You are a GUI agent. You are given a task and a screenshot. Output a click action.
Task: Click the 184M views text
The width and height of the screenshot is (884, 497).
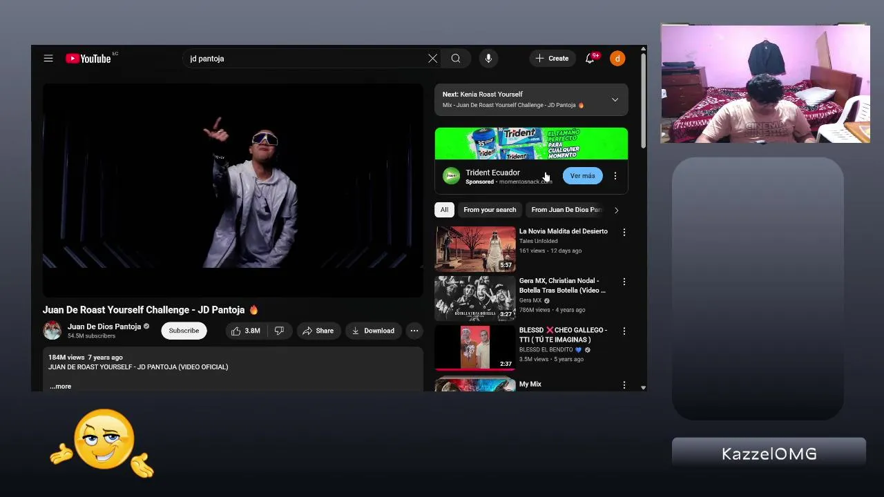pyautogui.click(x=66, y=358)
